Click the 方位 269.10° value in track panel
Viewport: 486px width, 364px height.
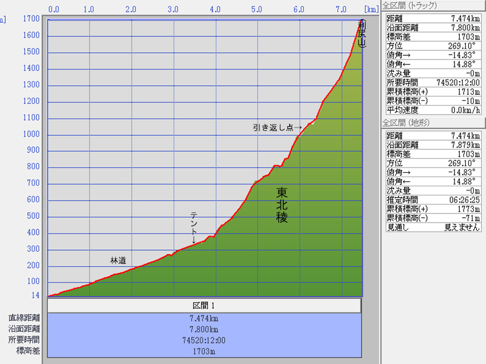(465, 45)
